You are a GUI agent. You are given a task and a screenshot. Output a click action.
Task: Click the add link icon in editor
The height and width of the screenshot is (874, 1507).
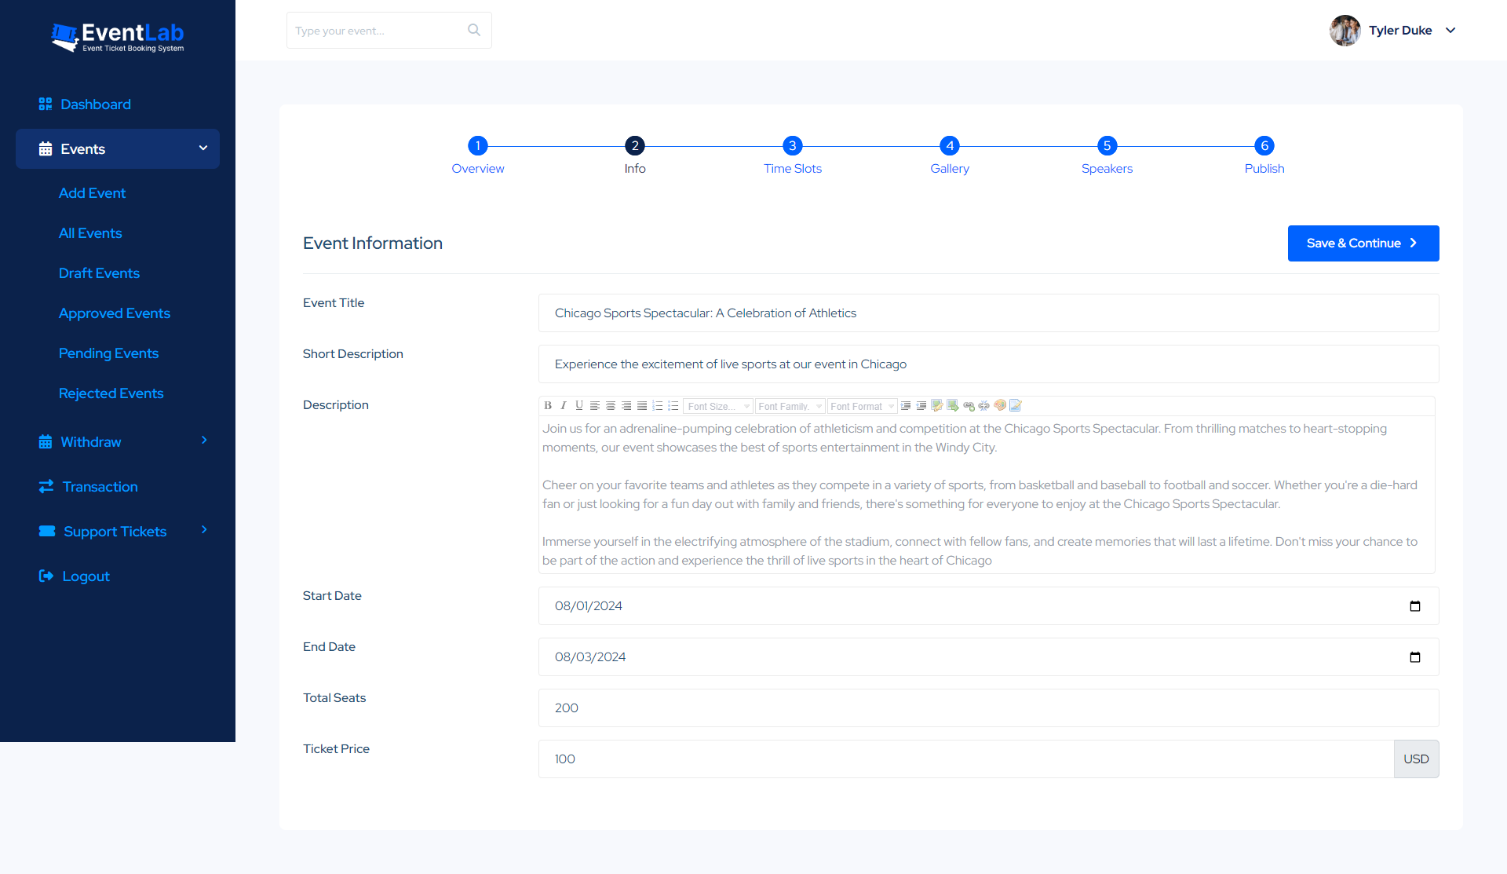[x=969, y=406]
